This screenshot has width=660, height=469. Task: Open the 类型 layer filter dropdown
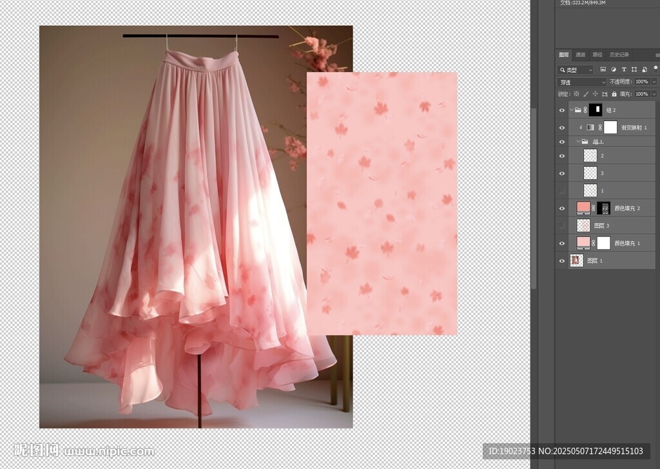point(576,70)
